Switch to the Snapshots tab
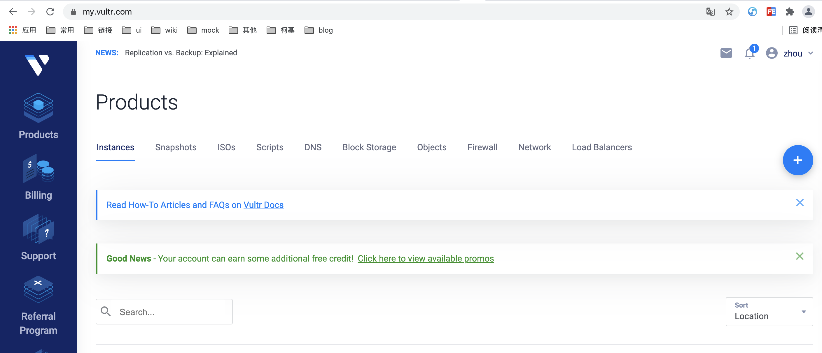Image resolution: width=822 pixels, height=353 pixels. 176,147
